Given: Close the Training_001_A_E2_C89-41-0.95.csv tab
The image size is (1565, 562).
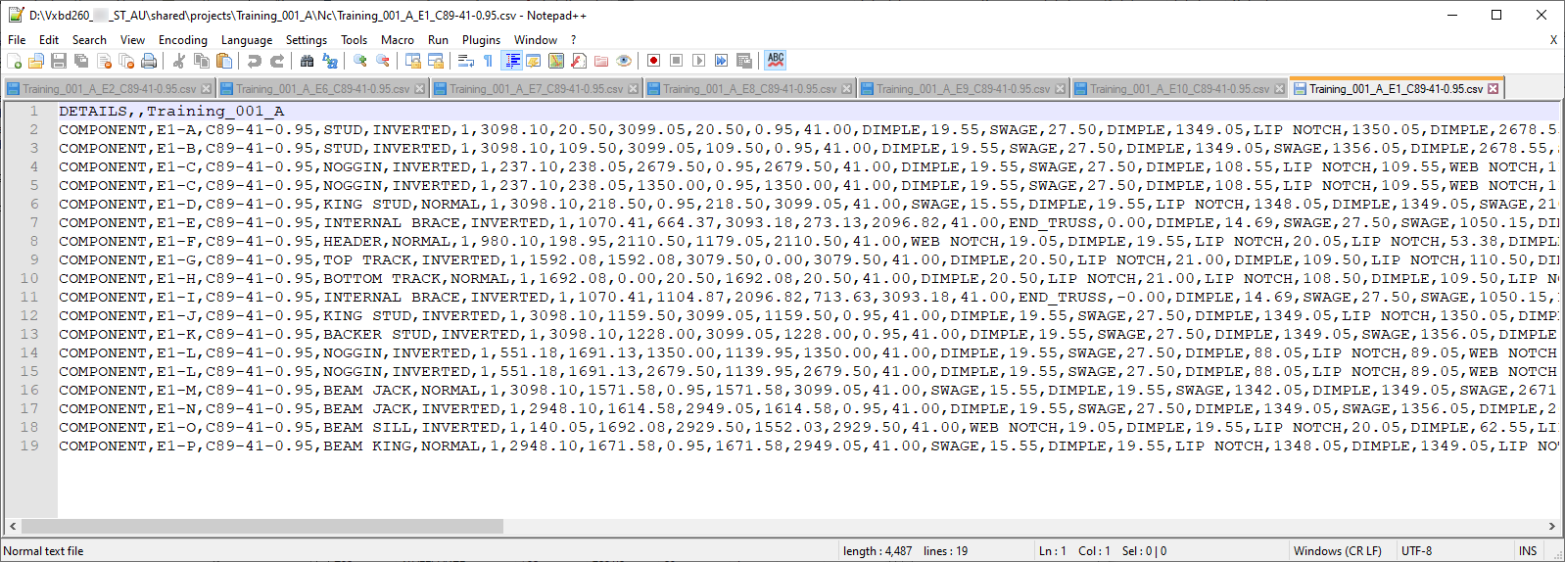Looking at the screenshot, I should click(x=207, y=89).
